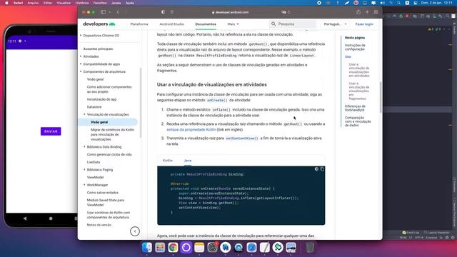Open the Histórico menu in menu bar

click(x=82, y=3)
